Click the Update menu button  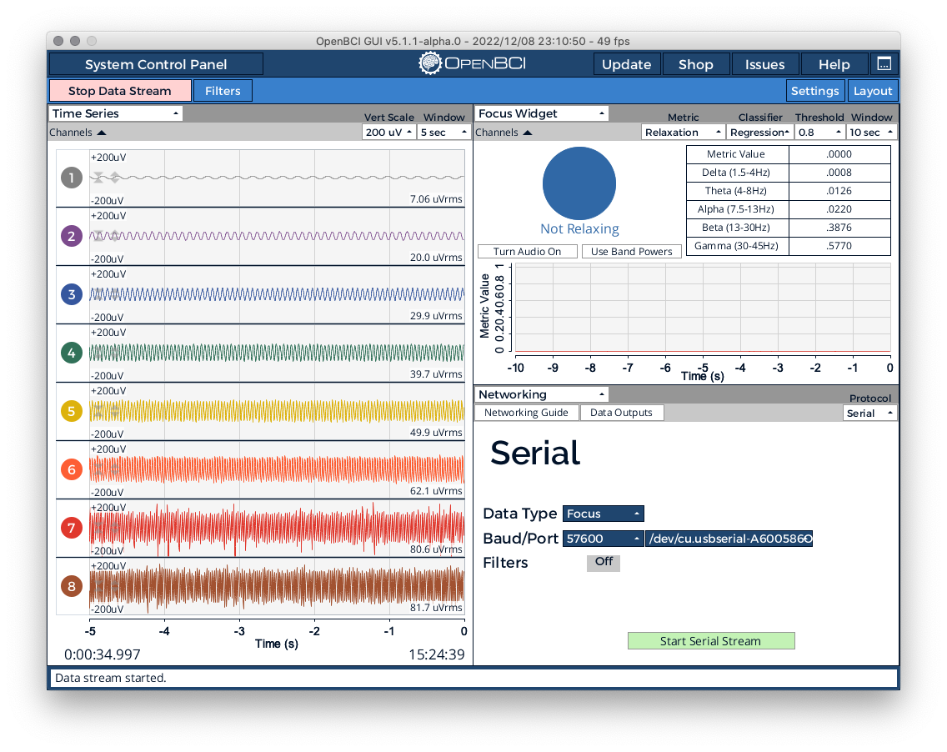[x=626, y=64]
